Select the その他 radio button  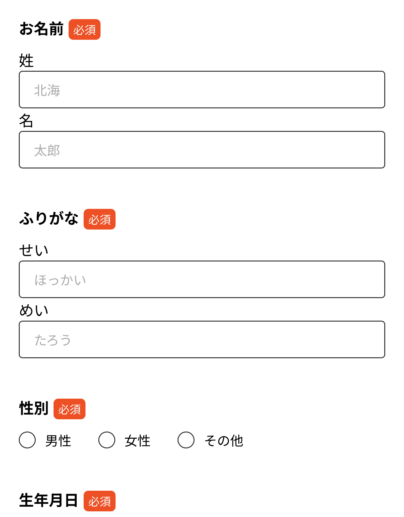[186, 440]
